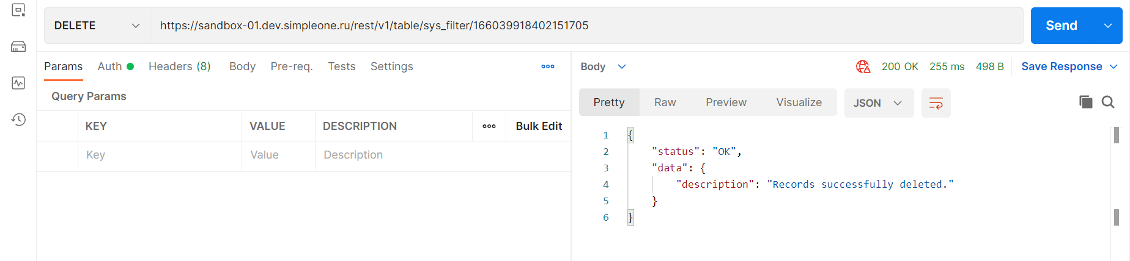Switch to the Headers (8) tab
The height and width of the screenshot is (261, 1130).
179,66
